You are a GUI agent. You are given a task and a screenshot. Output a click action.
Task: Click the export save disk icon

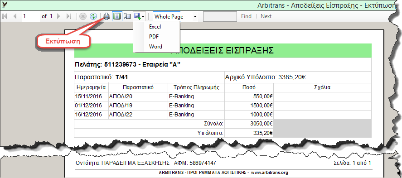point(137,16)
